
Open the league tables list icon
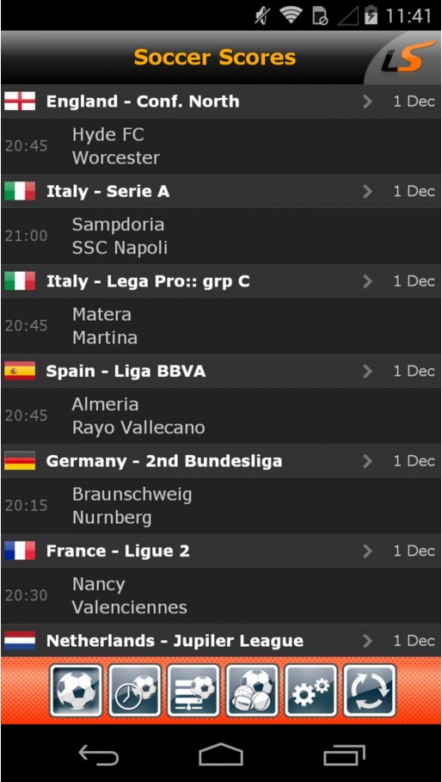[193, 691]
